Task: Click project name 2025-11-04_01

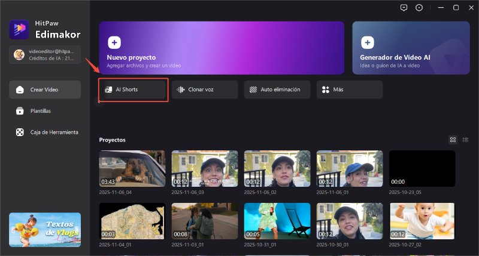Action: 115,245
